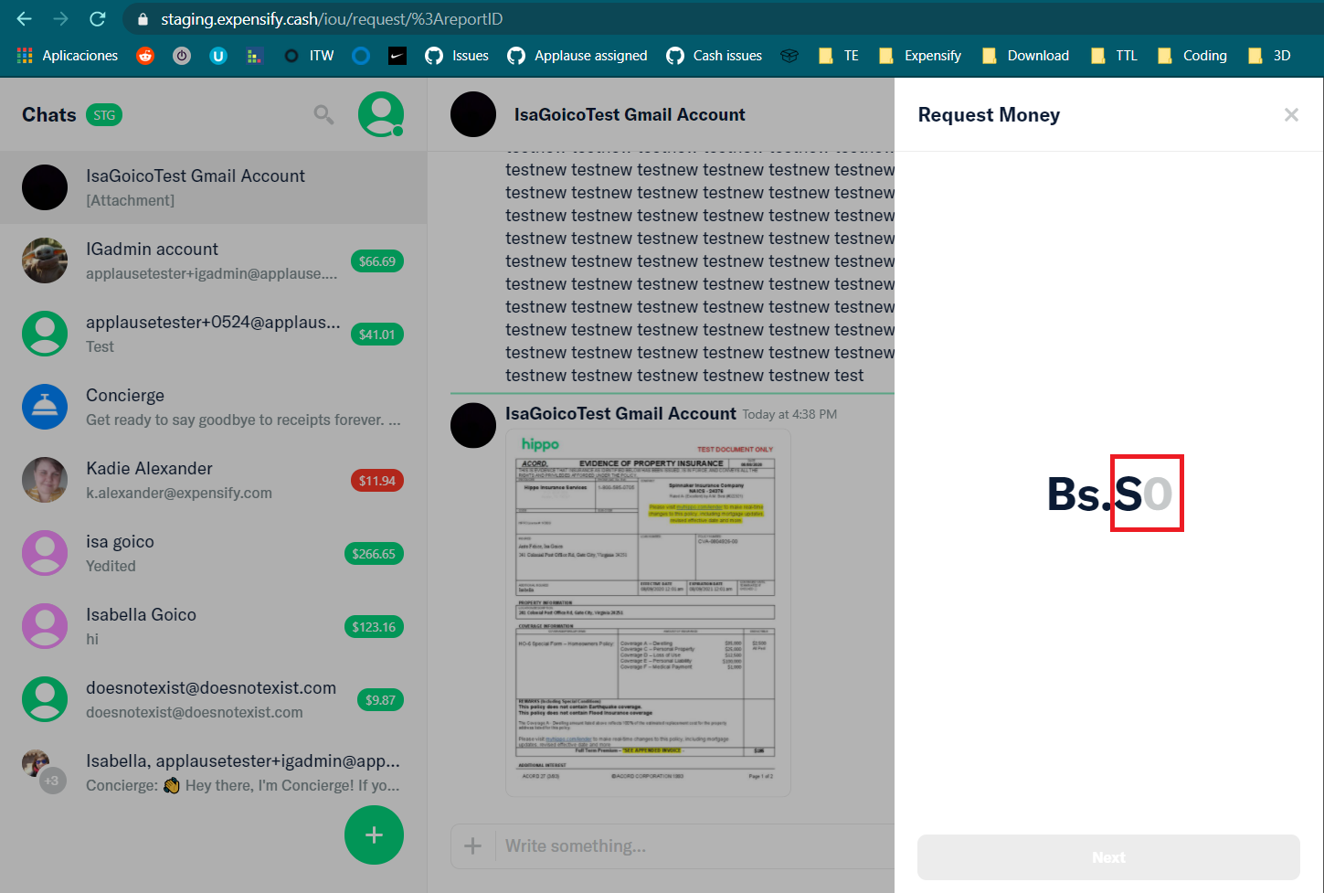This screenshot has width=1324, height=893.
Task: Click the search magnifier icon in Chats
Action: 323,114
